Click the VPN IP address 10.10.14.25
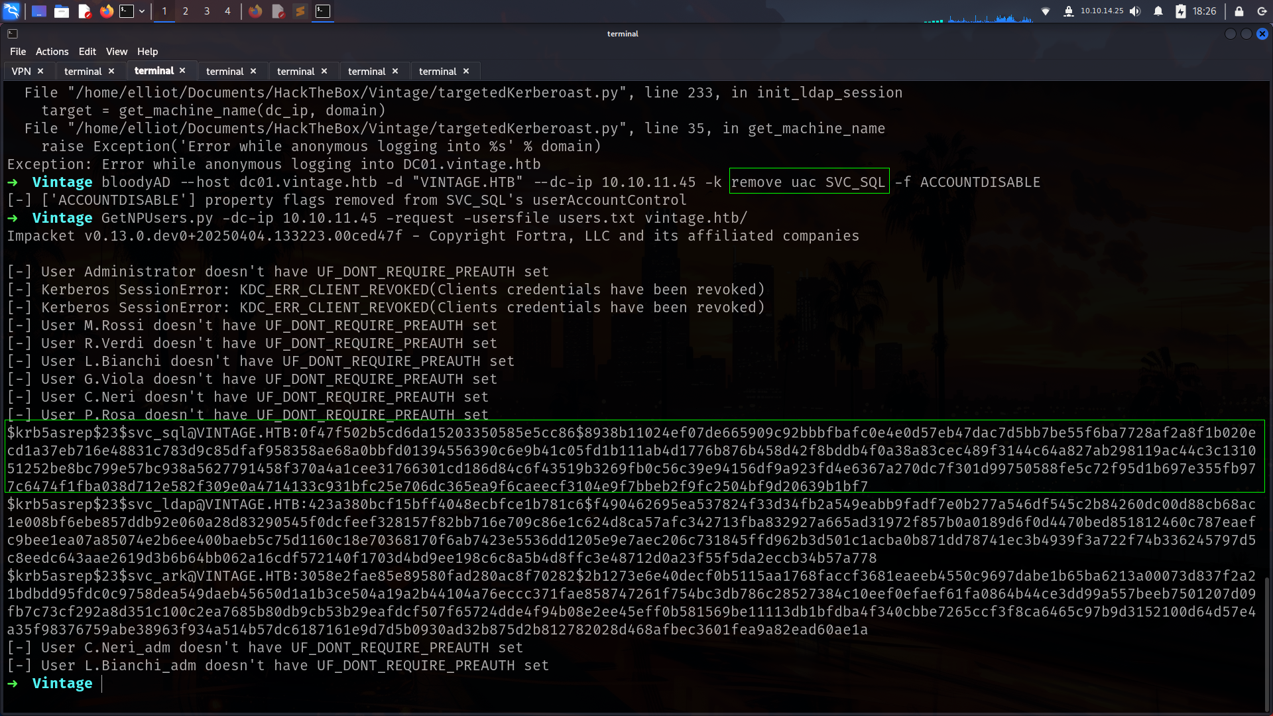The image size is (1273, 716). [x=1102, y=11]
